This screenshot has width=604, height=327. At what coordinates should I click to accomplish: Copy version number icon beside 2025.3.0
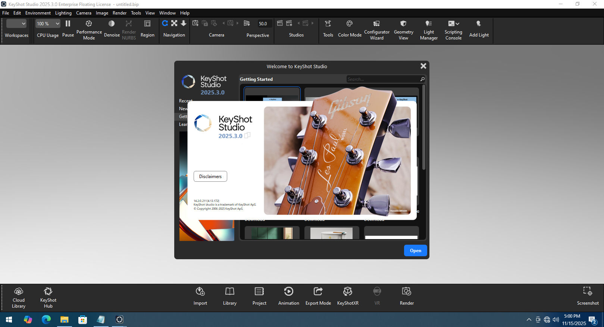[x=247, y=136]
